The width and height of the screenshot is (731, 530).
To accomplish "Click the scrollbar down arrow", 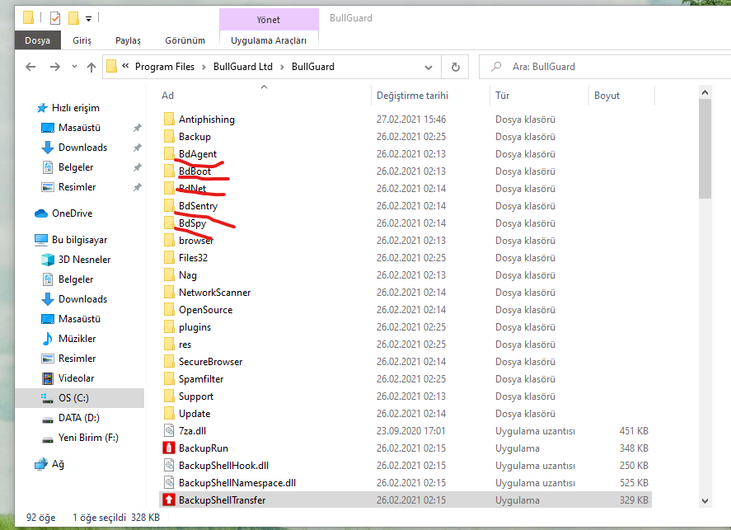I will point(705,501).
